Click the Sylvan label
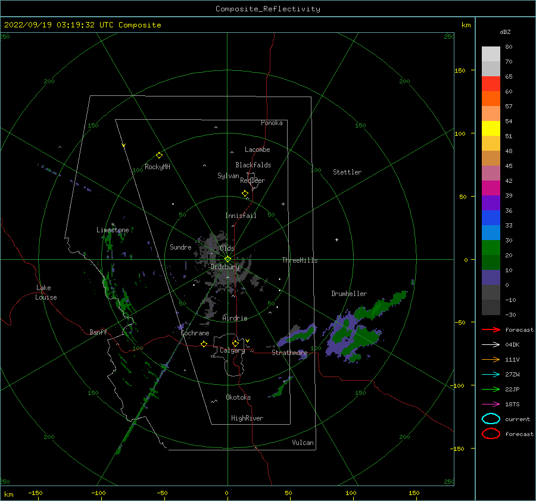Image resolution: width=536 pixels, height=501 pixels. point(228,176)
